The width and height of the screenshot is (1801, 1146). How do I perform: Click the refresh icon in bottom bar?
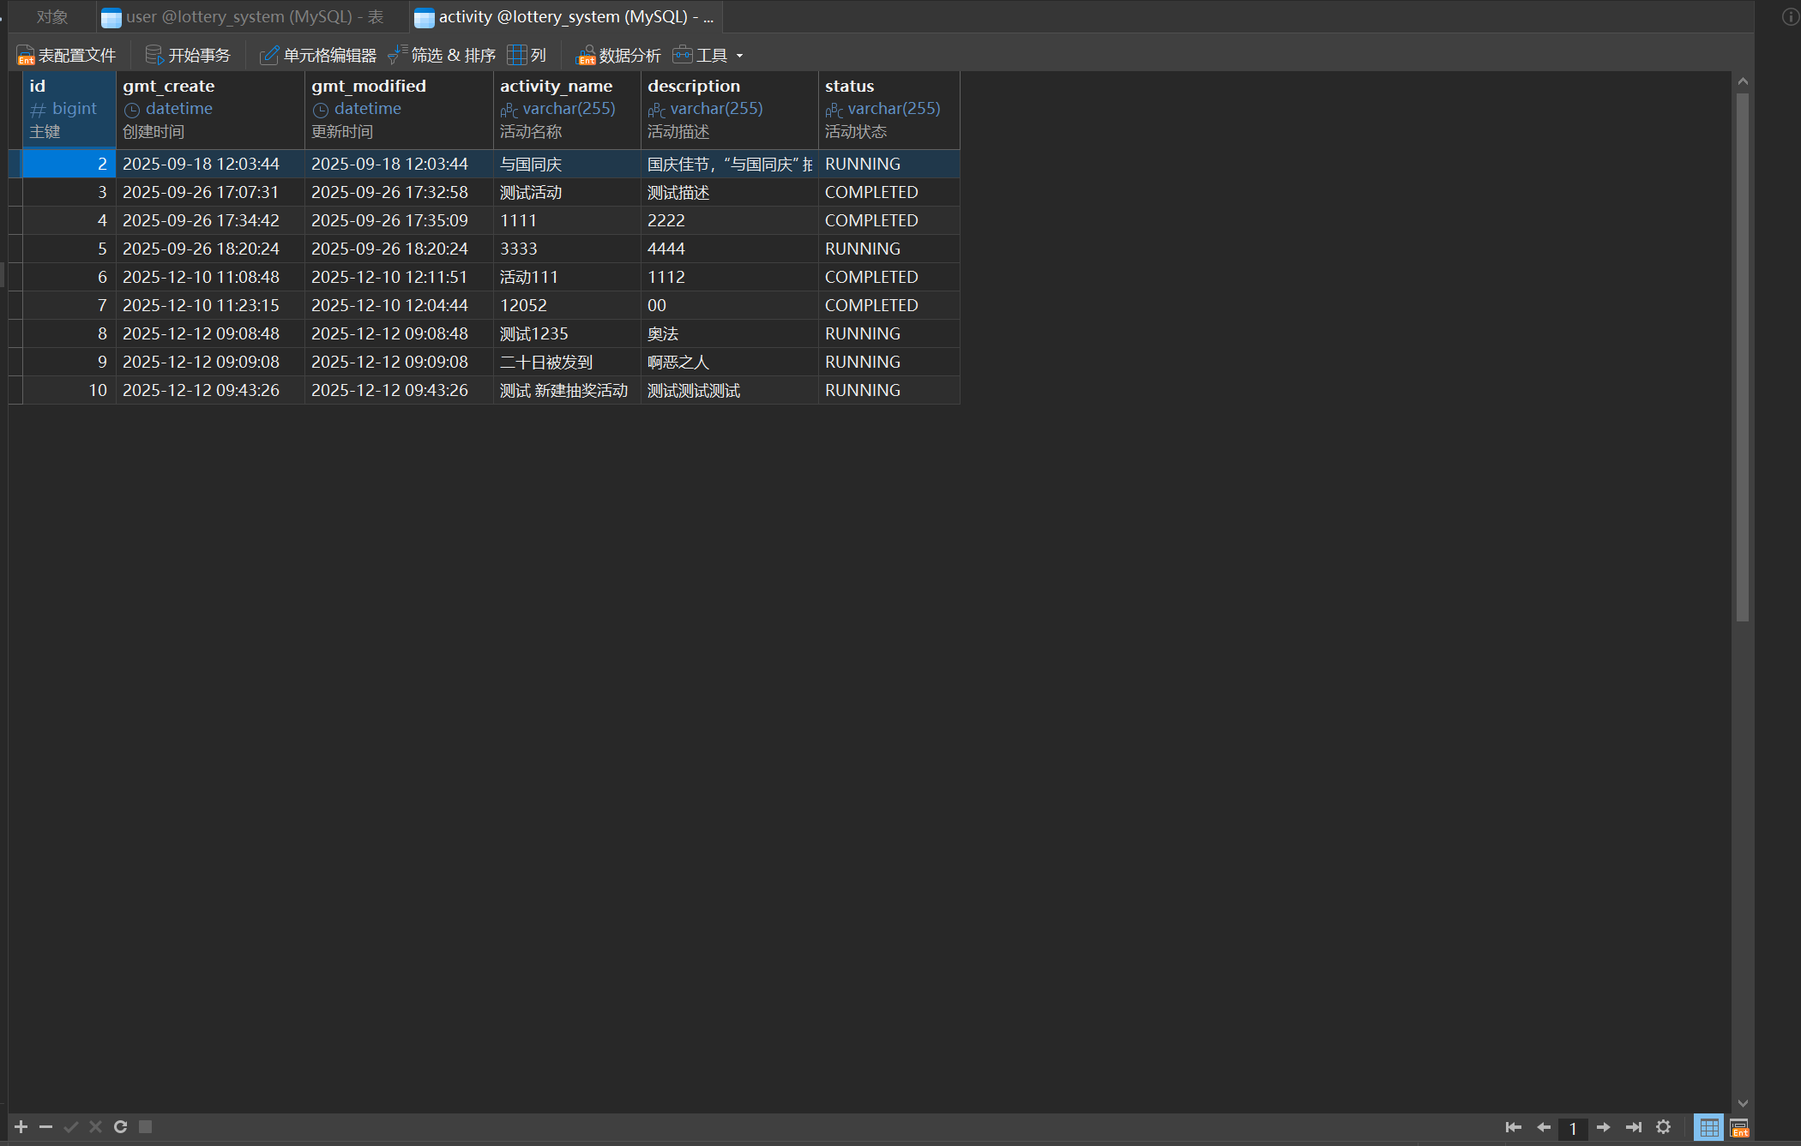[x=121, y=1127]
